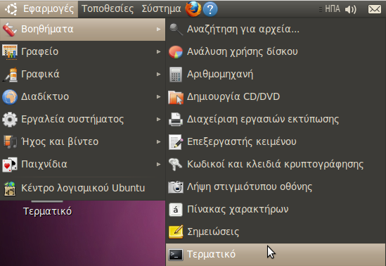Viewport: 386px width, 266px height.
Task: Select the Διαδίκτυο category
Action: pos(83,97)
